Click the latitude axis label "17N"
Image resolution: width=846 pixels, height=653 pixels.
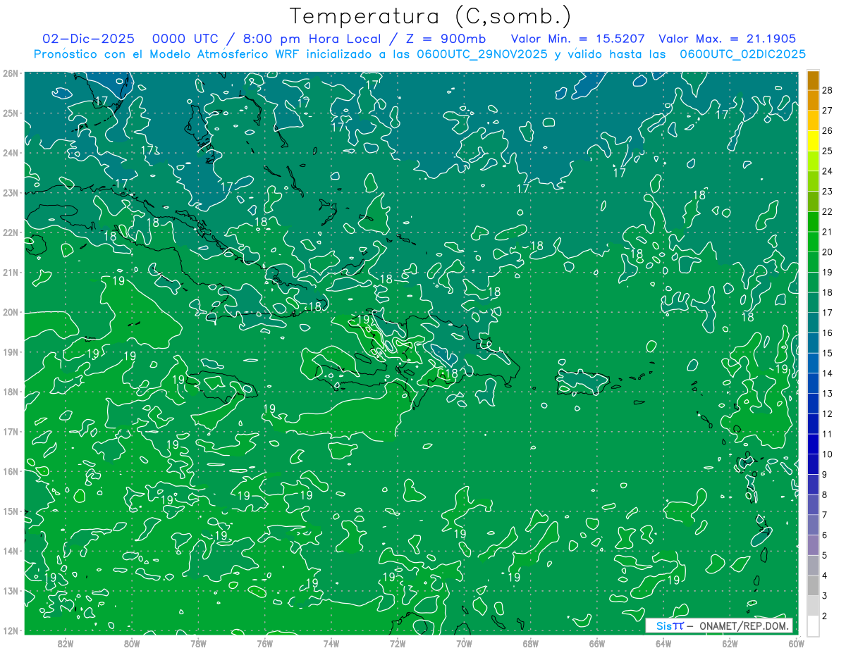[x=11, y=432]
